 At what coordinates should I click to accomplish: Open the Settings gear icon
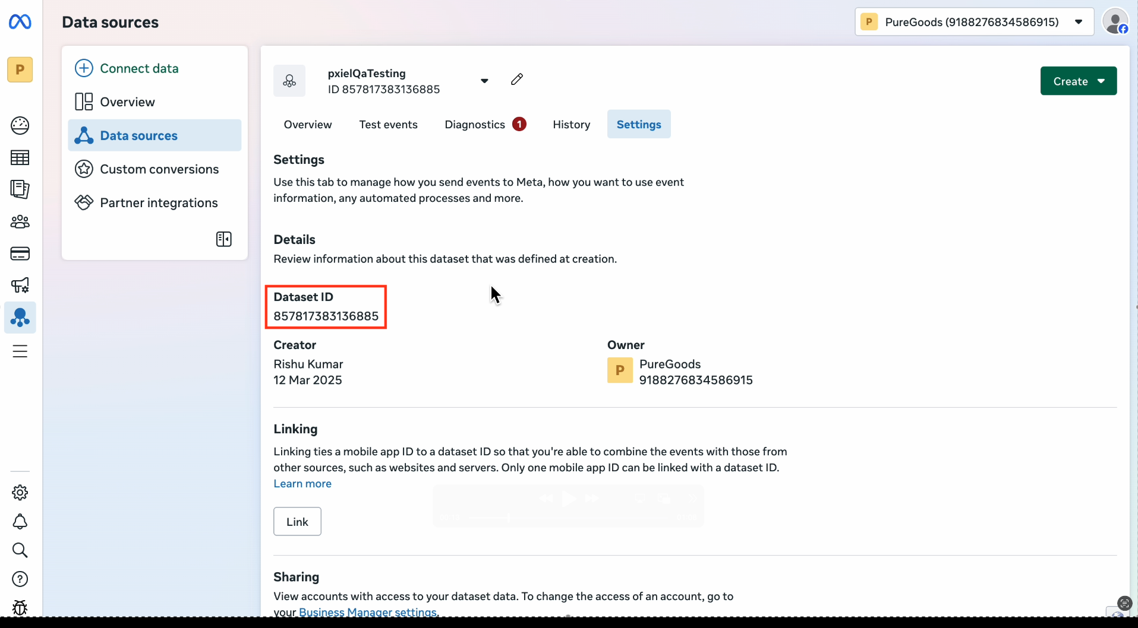pos(20,493)
